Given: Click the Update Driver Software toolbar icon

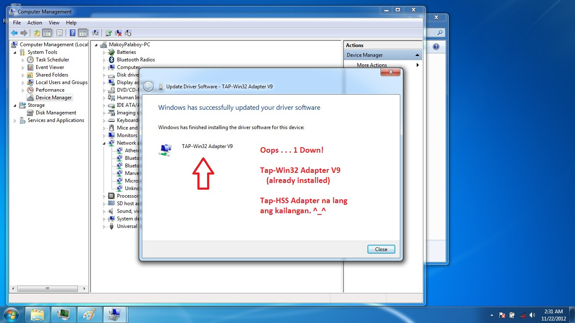Looking at the screenshot, I should (x=109, y=33).
